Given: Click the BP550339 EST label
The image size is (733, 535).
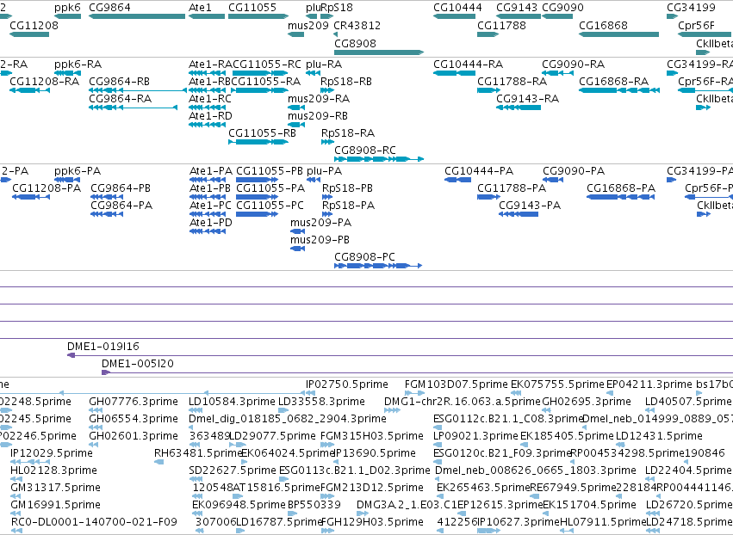Looking at the screenshot, I should click(314, 505).
